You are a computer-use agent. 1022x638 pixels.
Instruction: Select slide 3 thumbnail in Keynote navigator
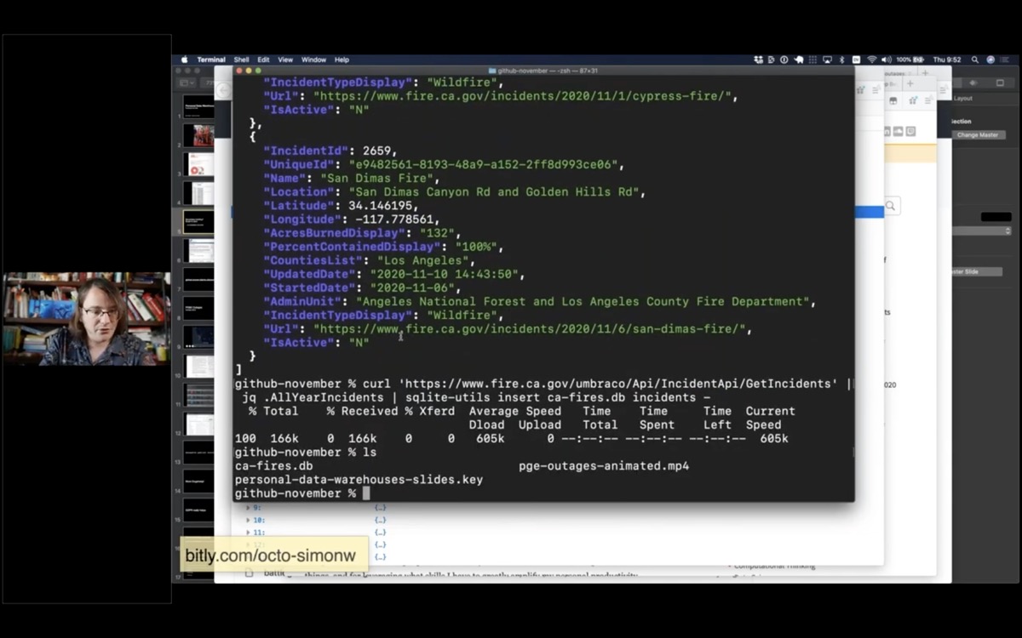(200, 164)
